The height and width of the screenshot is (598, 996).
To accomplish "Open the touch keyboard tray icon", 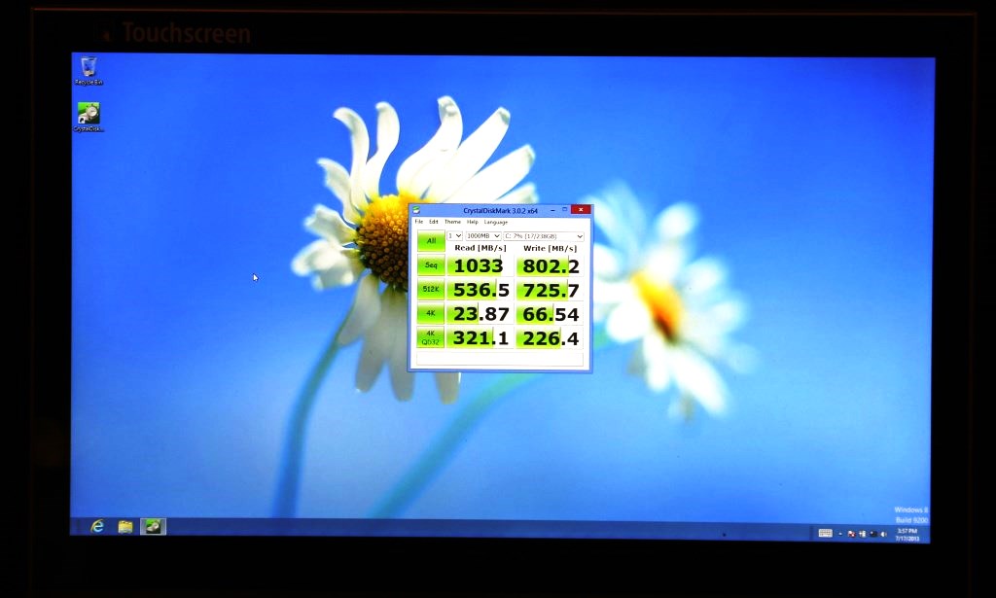I will click(x=826, y=533).
